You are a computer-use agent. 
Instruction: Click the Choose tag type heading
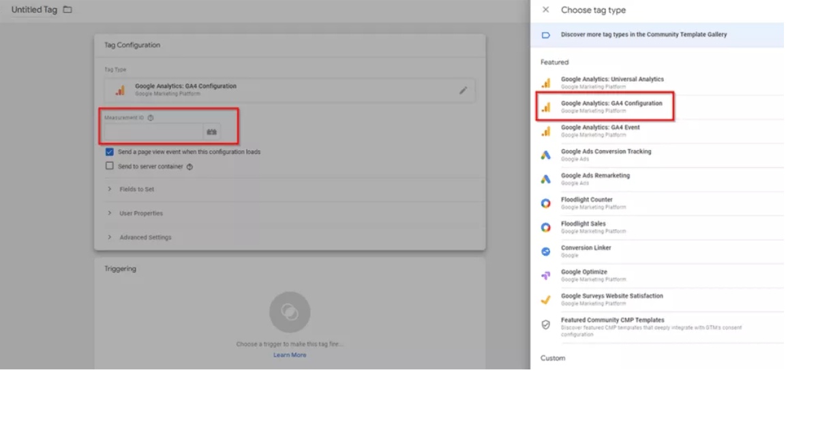593,10
